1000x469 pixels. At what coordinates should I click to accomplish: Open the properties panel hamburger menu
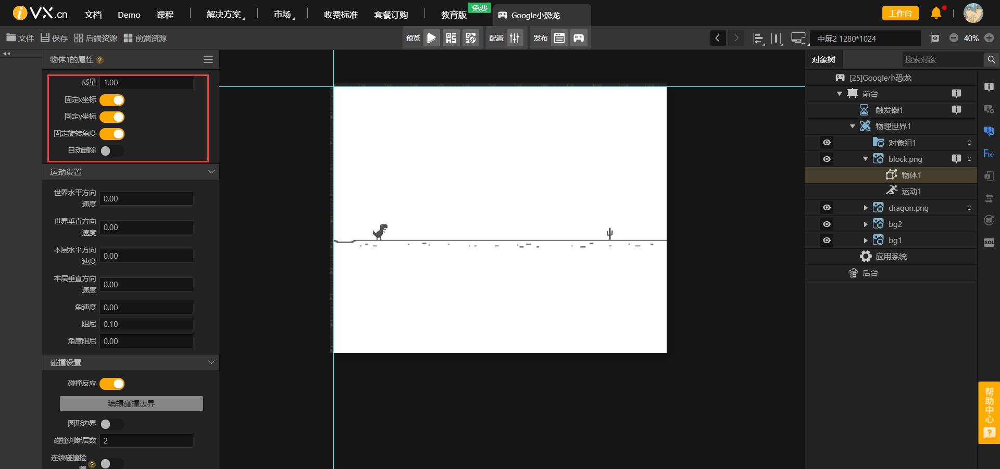point(208,60)
